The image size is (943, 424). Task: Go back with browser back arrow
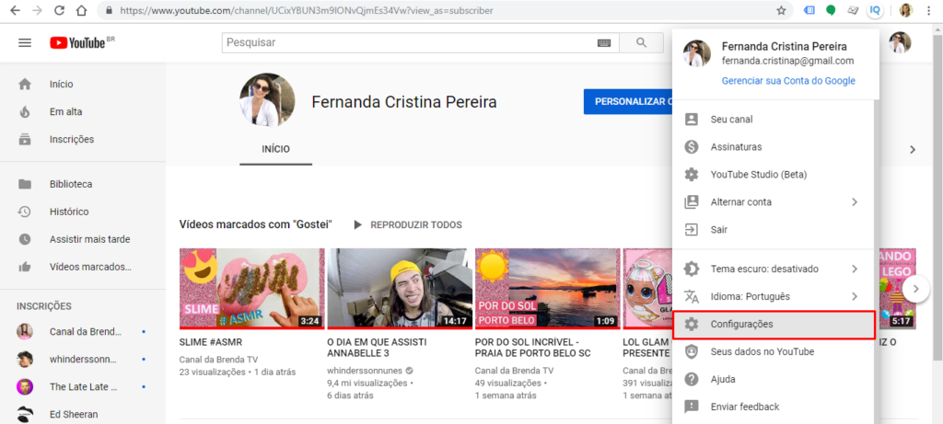pyautogui.click(x=15, y=10)
